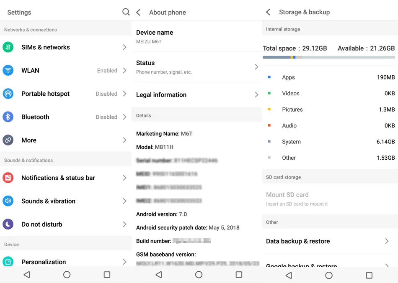The image size is (398, 283).
Task: Open Bluetooth settings via its chevron
Action: tap(124, 117)
